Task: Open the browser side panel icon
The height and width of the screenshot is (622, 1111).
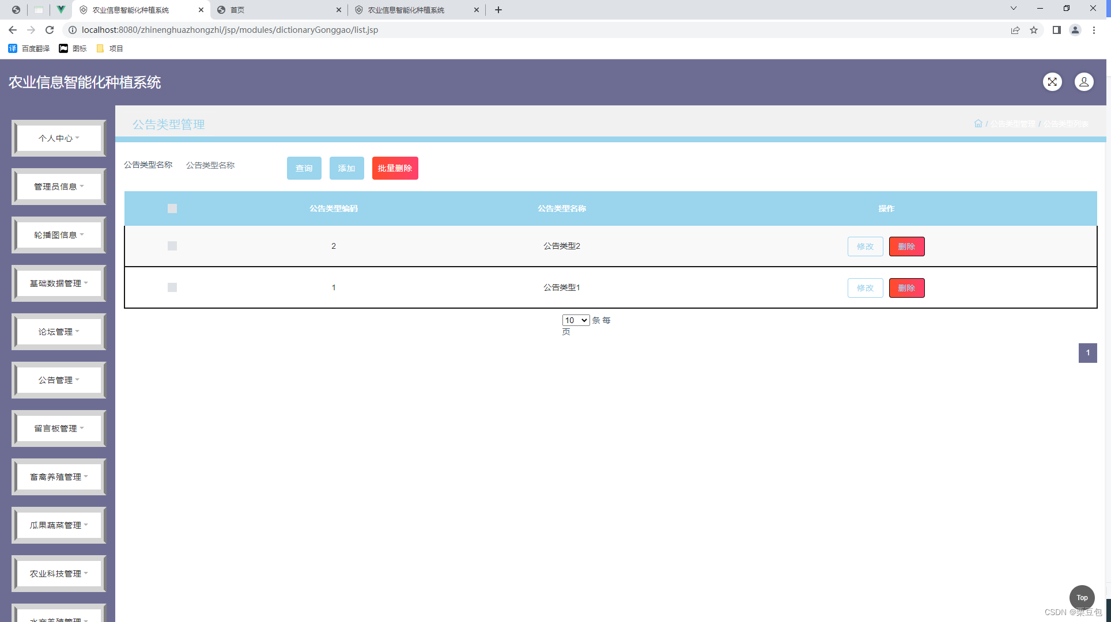Action: (1056, 30)
